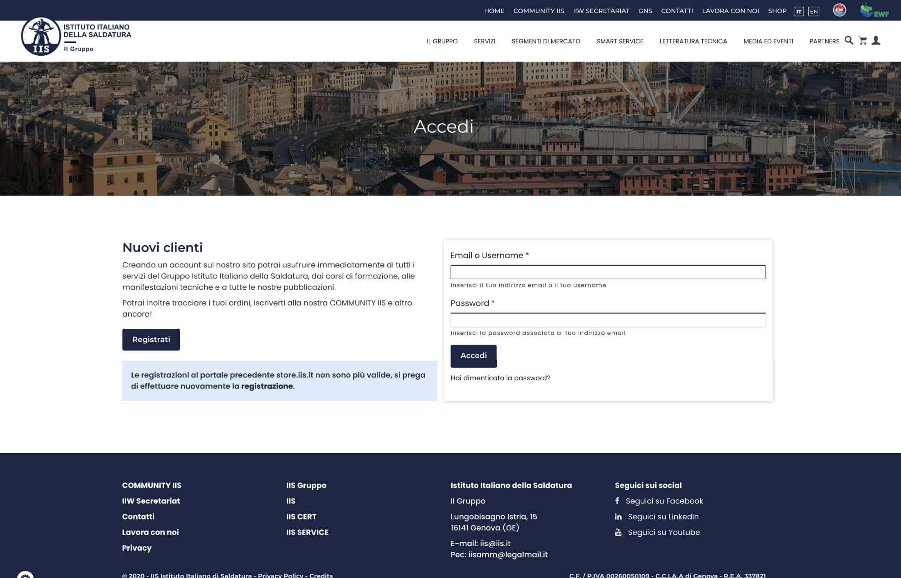Open the PARTNERS menu
This screenshot has height=578, width=901.
tap(824, 41)
